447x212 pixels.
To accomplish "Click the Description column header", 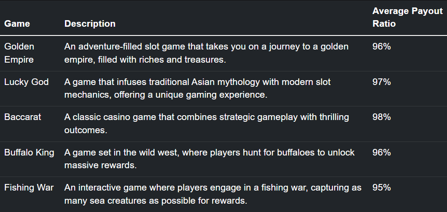I will tap(90, 24).
